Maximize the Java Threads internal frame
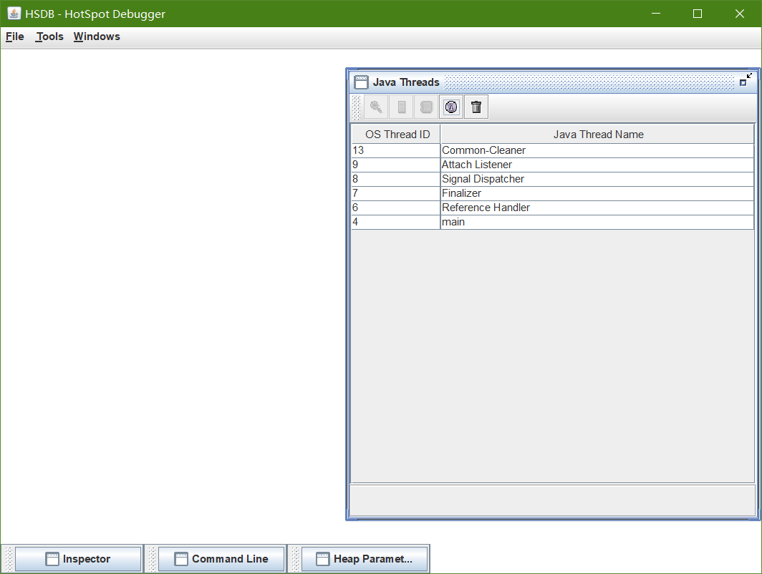Screen dimensions: 762x574 pos(746,79)
